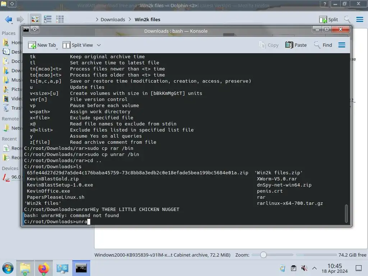Go back in Dolphin with blue arrow
This screenshot has height=276, width=368.
click(9, 19)
